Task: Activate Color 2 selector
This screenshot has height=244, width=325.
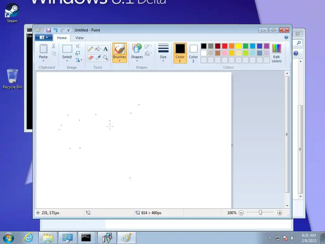Action: click(193, 53)
